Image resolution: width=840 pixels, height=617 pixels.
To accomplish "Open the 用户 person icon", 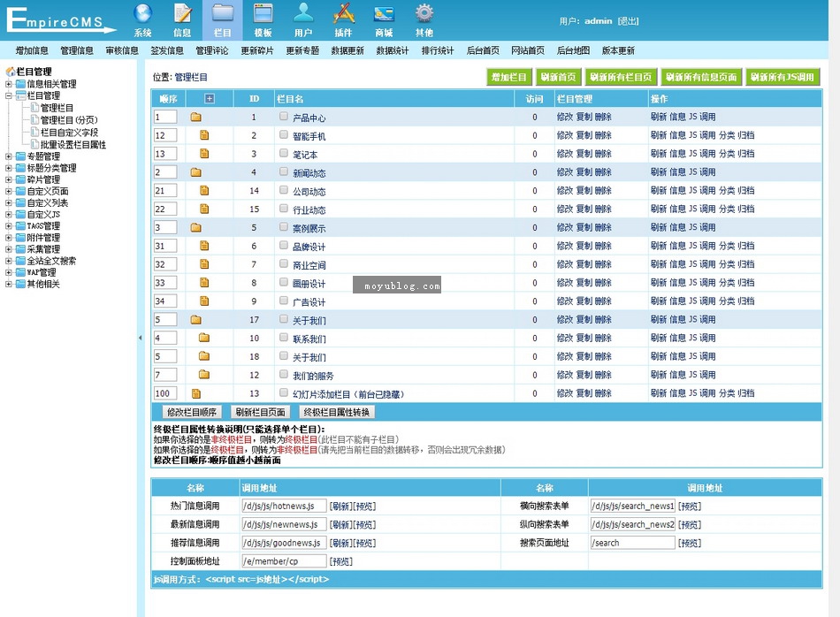I will pos(303,13).
